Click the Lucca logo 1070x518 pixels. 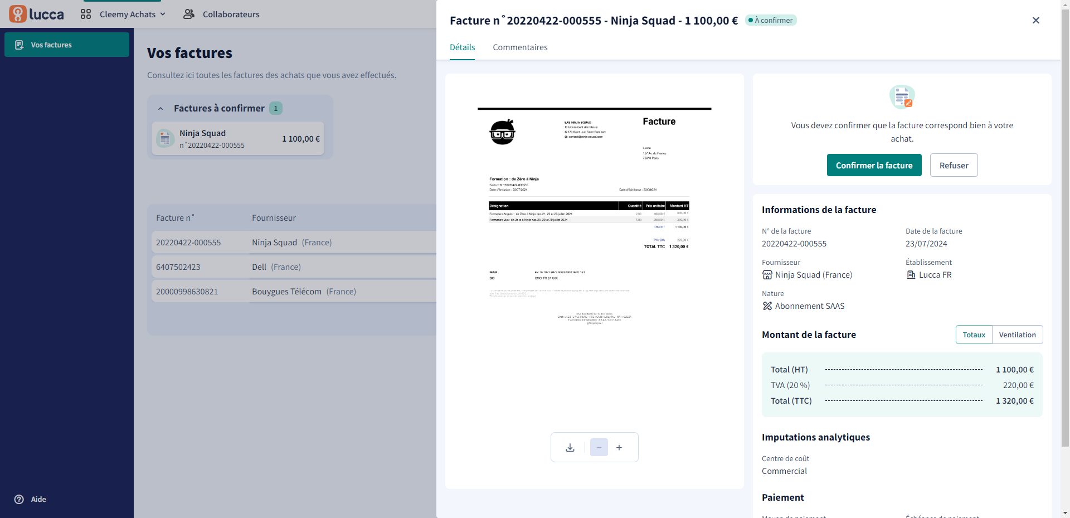[37, 14]
